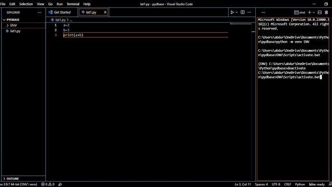332x187 pixels.
Task: Click code line 2 b=3
Action: pos(66,30)
